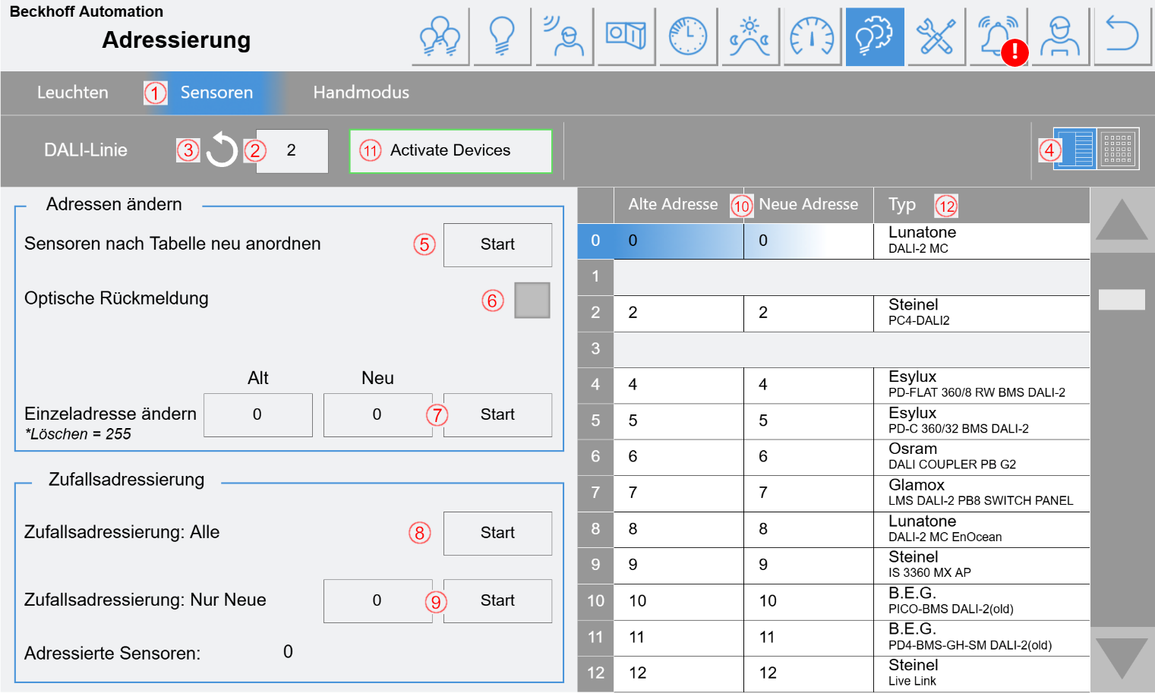Select the Steinel IS 3360 MX AP row
The image size is (1155, 693).
(x=833, y=565)
